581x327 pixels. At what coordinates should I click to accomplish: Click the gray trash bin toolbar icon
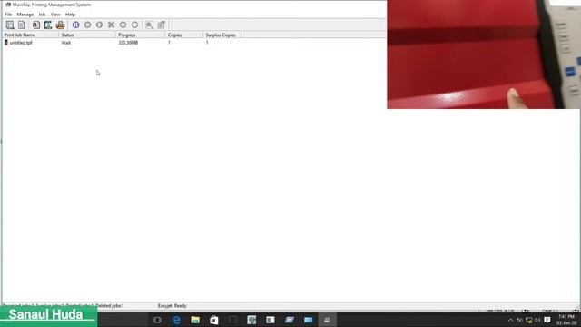(x=162, y=25)
